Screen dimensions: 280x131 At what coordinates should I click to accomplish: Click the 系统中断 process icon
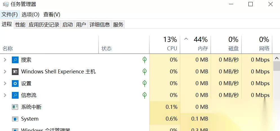pos(15,107)
